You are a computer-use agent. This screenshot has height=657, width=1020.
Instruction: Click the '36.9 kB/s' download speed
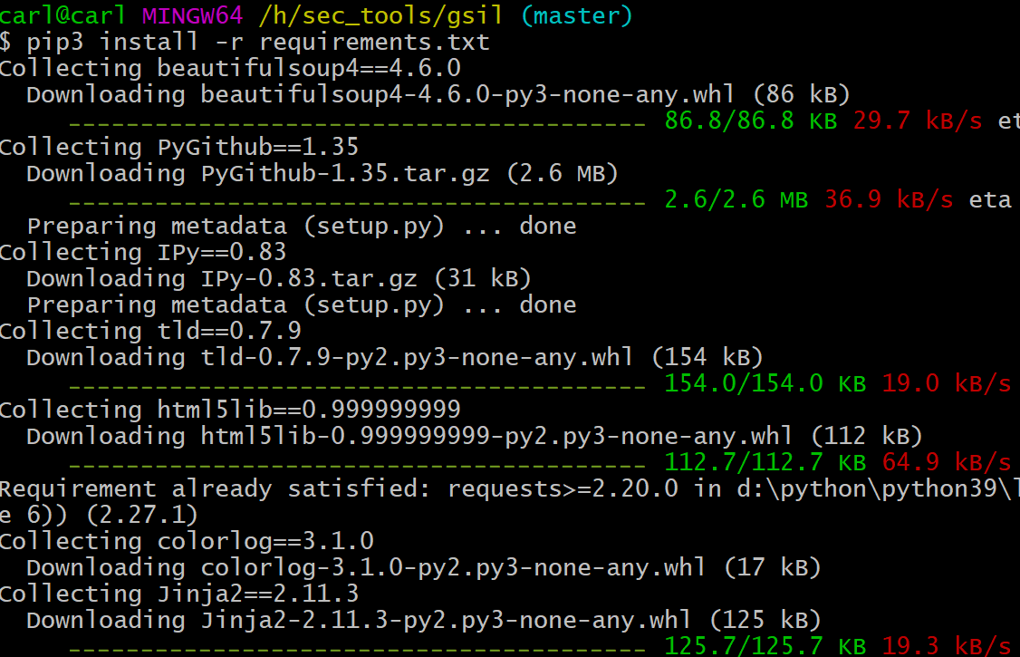click(889, 199)
